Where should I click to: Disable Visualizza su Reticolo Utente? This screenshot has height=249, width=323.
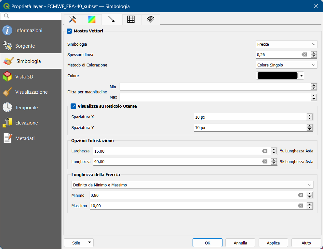point(73,106)
